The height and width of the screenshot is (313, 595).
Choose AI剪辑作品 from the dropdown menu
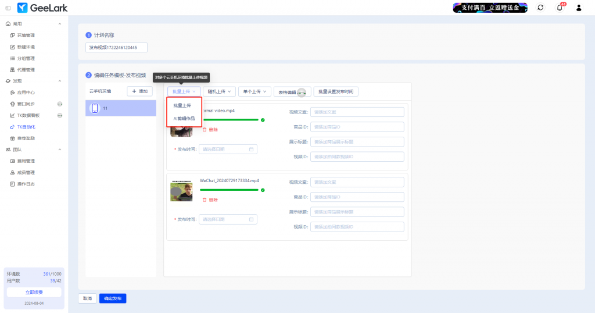pyautogui.click(x=184, y=119)
